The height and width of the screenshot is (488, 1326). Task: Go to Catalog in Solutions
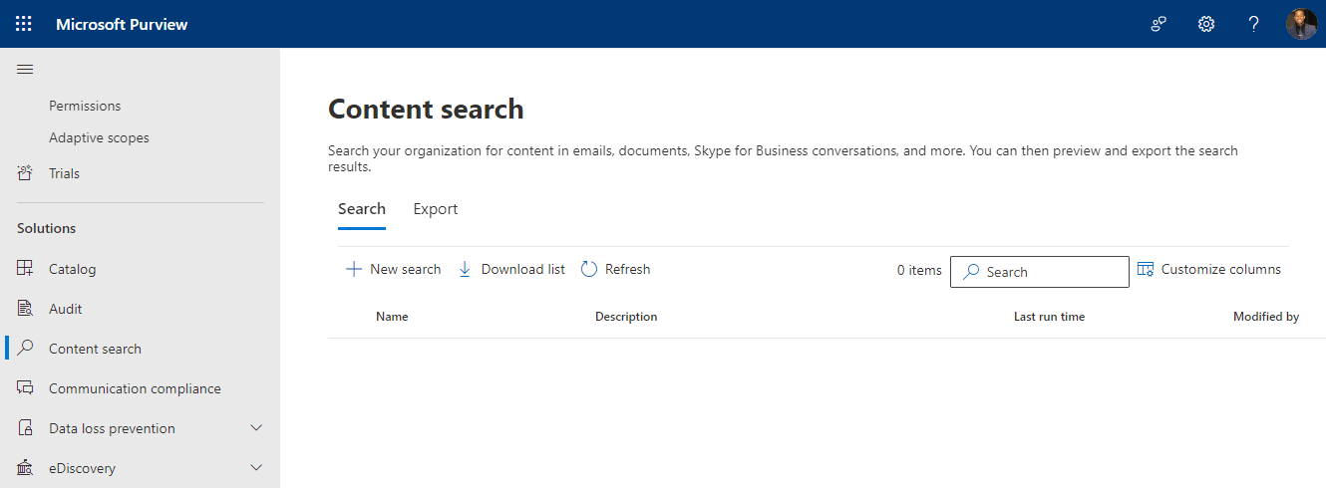coord(72,269)
